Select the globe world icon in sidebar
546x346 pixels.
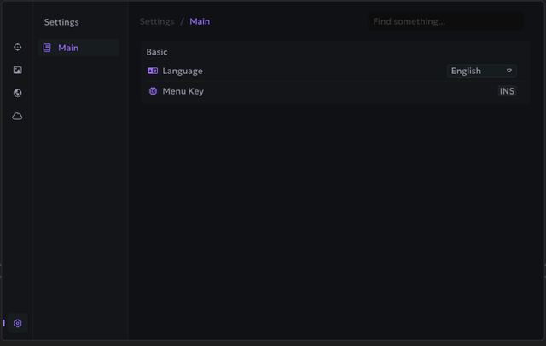(x=17, y=93)
